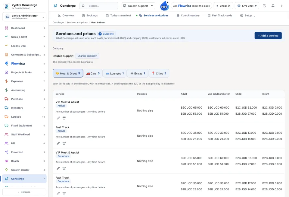Edit the VIP Meet & Assist Departure service

pyautogui.click(x=58, y=168)
